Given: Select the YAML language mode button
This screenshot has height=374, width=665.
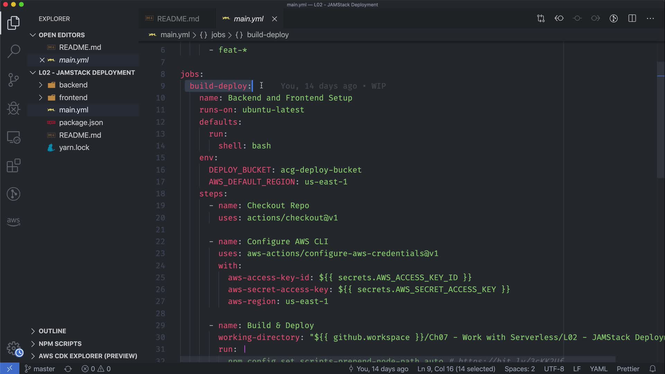Looking at the screenshot, I should [598, 369].
